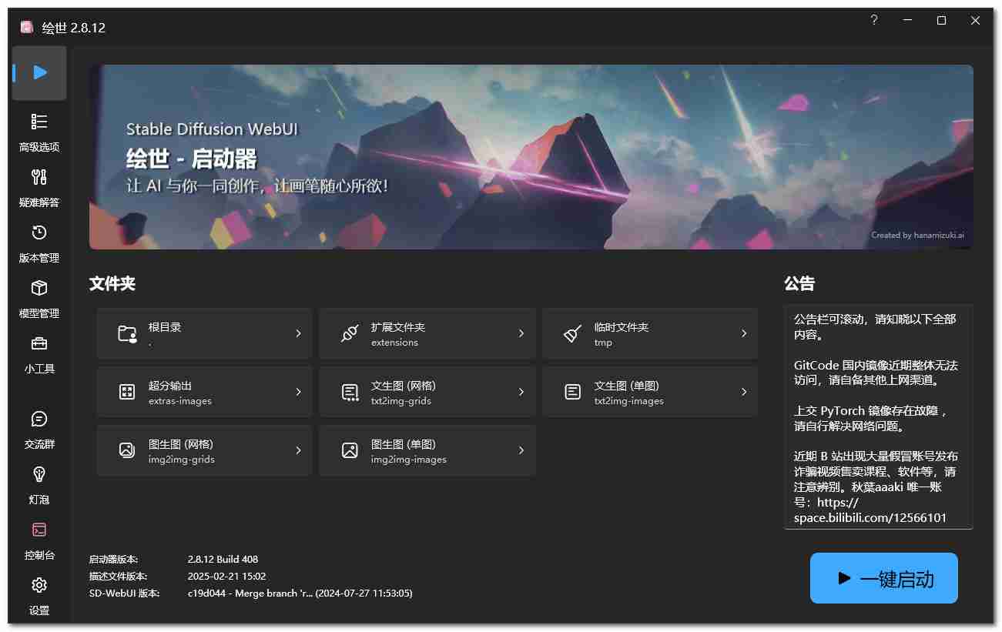Open the 根目录 root folder

(204, 333)
